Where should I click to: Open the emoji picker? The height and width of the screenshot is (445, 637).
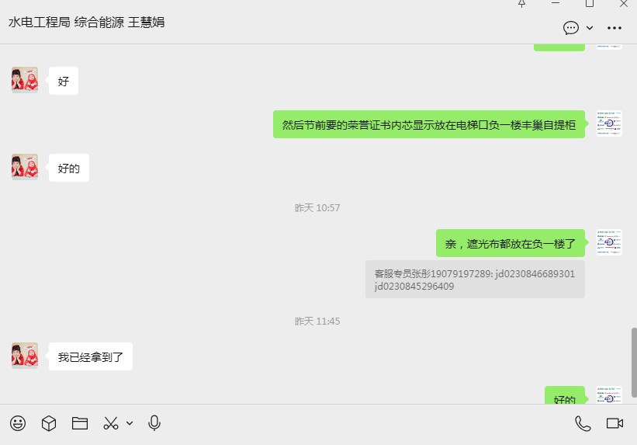tap(18, 423)
